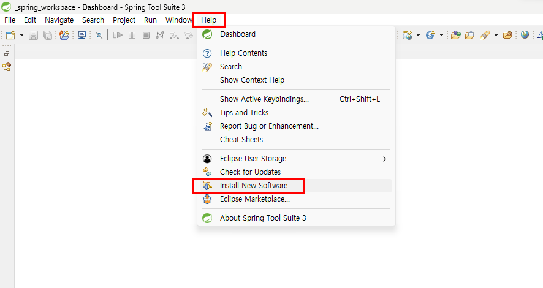
Task: Click the Skip All Breakpoints icon
Action: coord(99,36)
